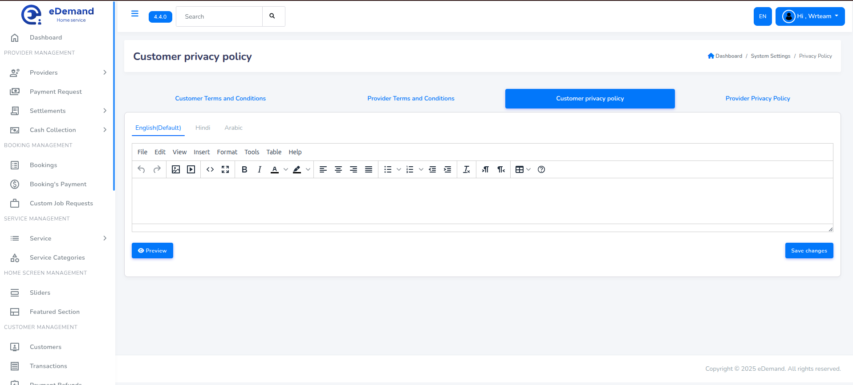
Task: Click the undo icon in editor toolbar
Action: [x=141, y=169]
